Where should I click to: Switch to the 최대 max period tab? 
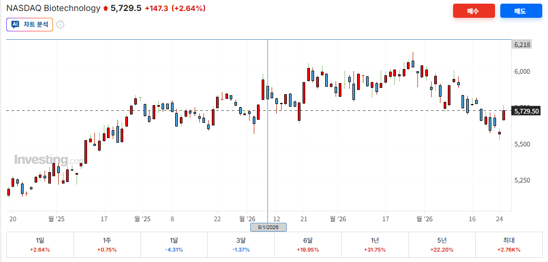(x=509, y=245)
